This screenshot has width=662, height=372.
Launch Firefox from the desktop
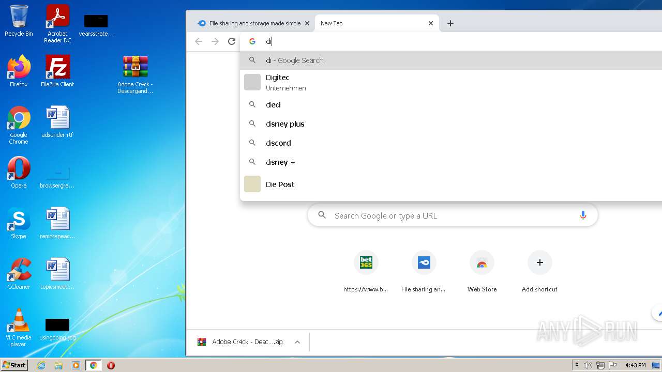19,71
